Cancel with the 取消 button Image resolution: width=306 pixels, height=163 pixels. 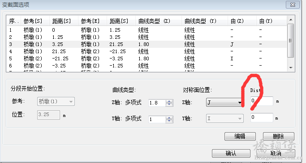(276, 153)
